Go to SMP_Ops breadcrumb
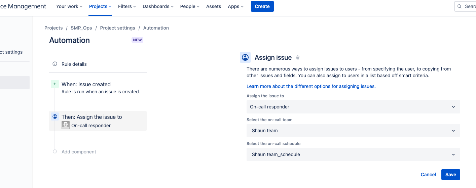Viewport: 476px width, 188px height. (x=81, y=28)
